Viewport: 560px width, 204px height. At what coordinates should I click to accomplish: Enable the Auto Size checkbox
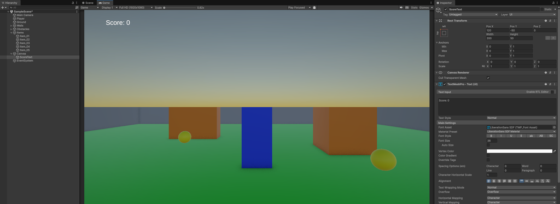point(488,145)
